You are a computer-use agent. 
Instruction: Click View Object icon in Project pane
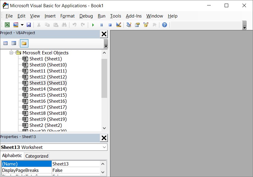(x=14, y=43)
